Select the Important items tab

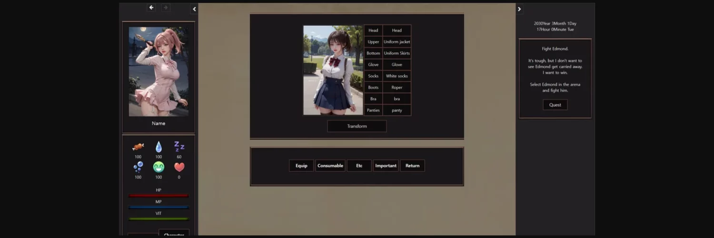(x=386, y=166)
